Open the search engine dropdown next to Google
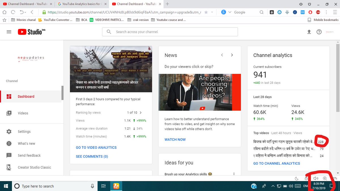 click(230, 12)
